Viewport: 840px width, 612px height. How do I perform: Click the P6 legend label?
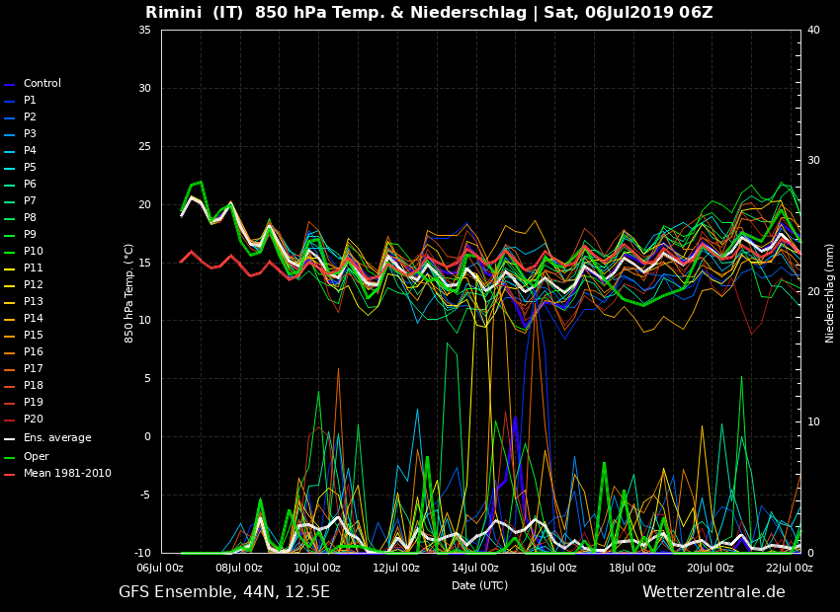pos(30,184)
